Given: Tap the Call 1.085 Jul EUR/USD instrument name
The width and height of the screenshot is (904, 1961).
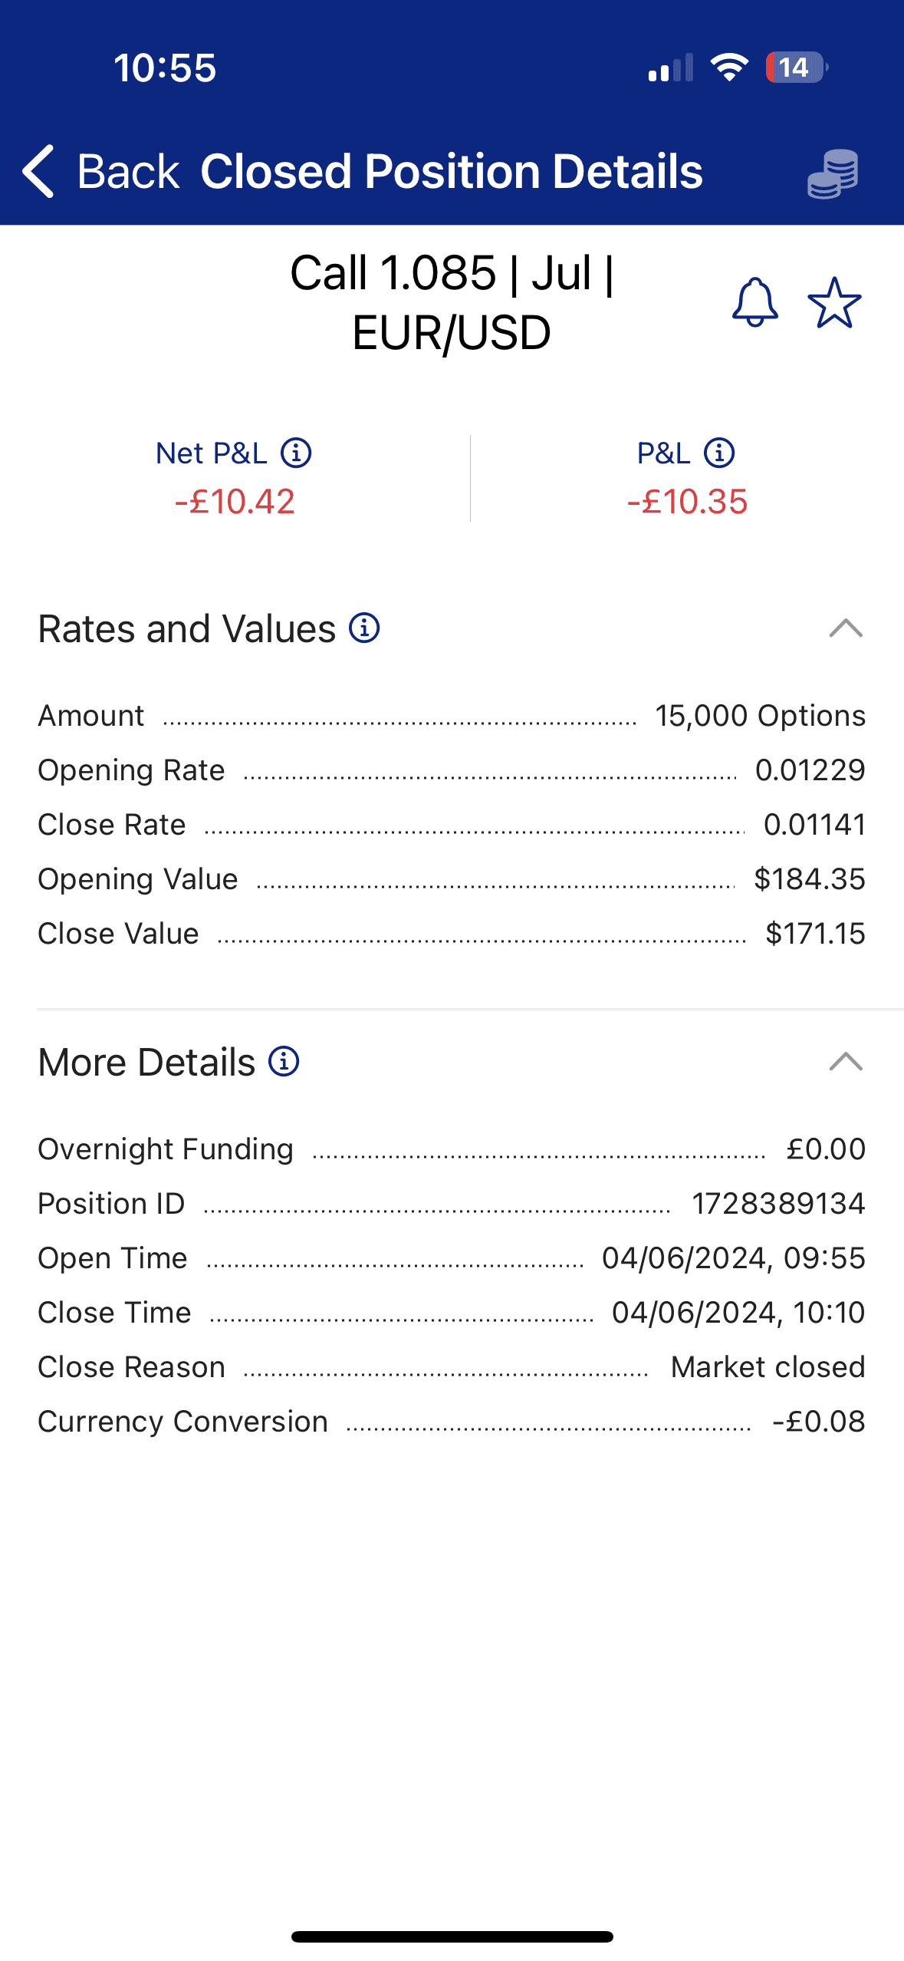Looking at the screenshot, I should (452, 303).
